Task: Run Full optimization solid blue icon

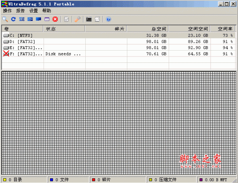Action: point(38,19)
